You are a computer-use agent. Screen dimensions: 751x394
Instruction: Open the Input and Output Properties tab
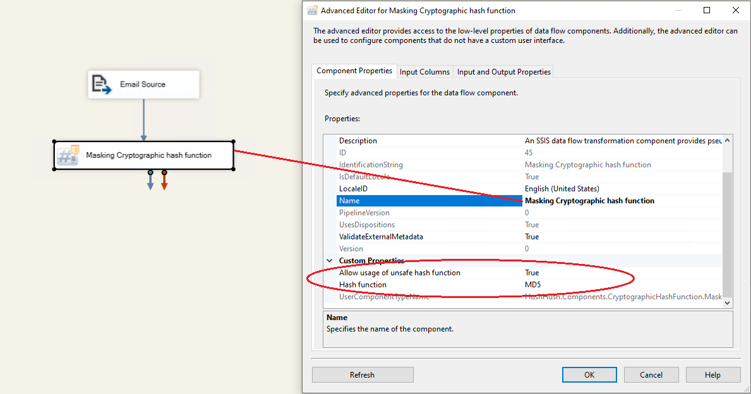point(503,72)
